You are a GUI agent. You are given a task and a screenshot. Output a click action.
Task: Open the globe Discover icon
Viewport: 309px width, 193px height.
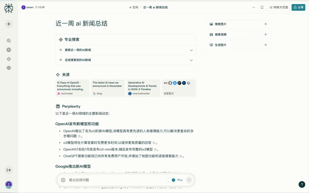[9, 50]
